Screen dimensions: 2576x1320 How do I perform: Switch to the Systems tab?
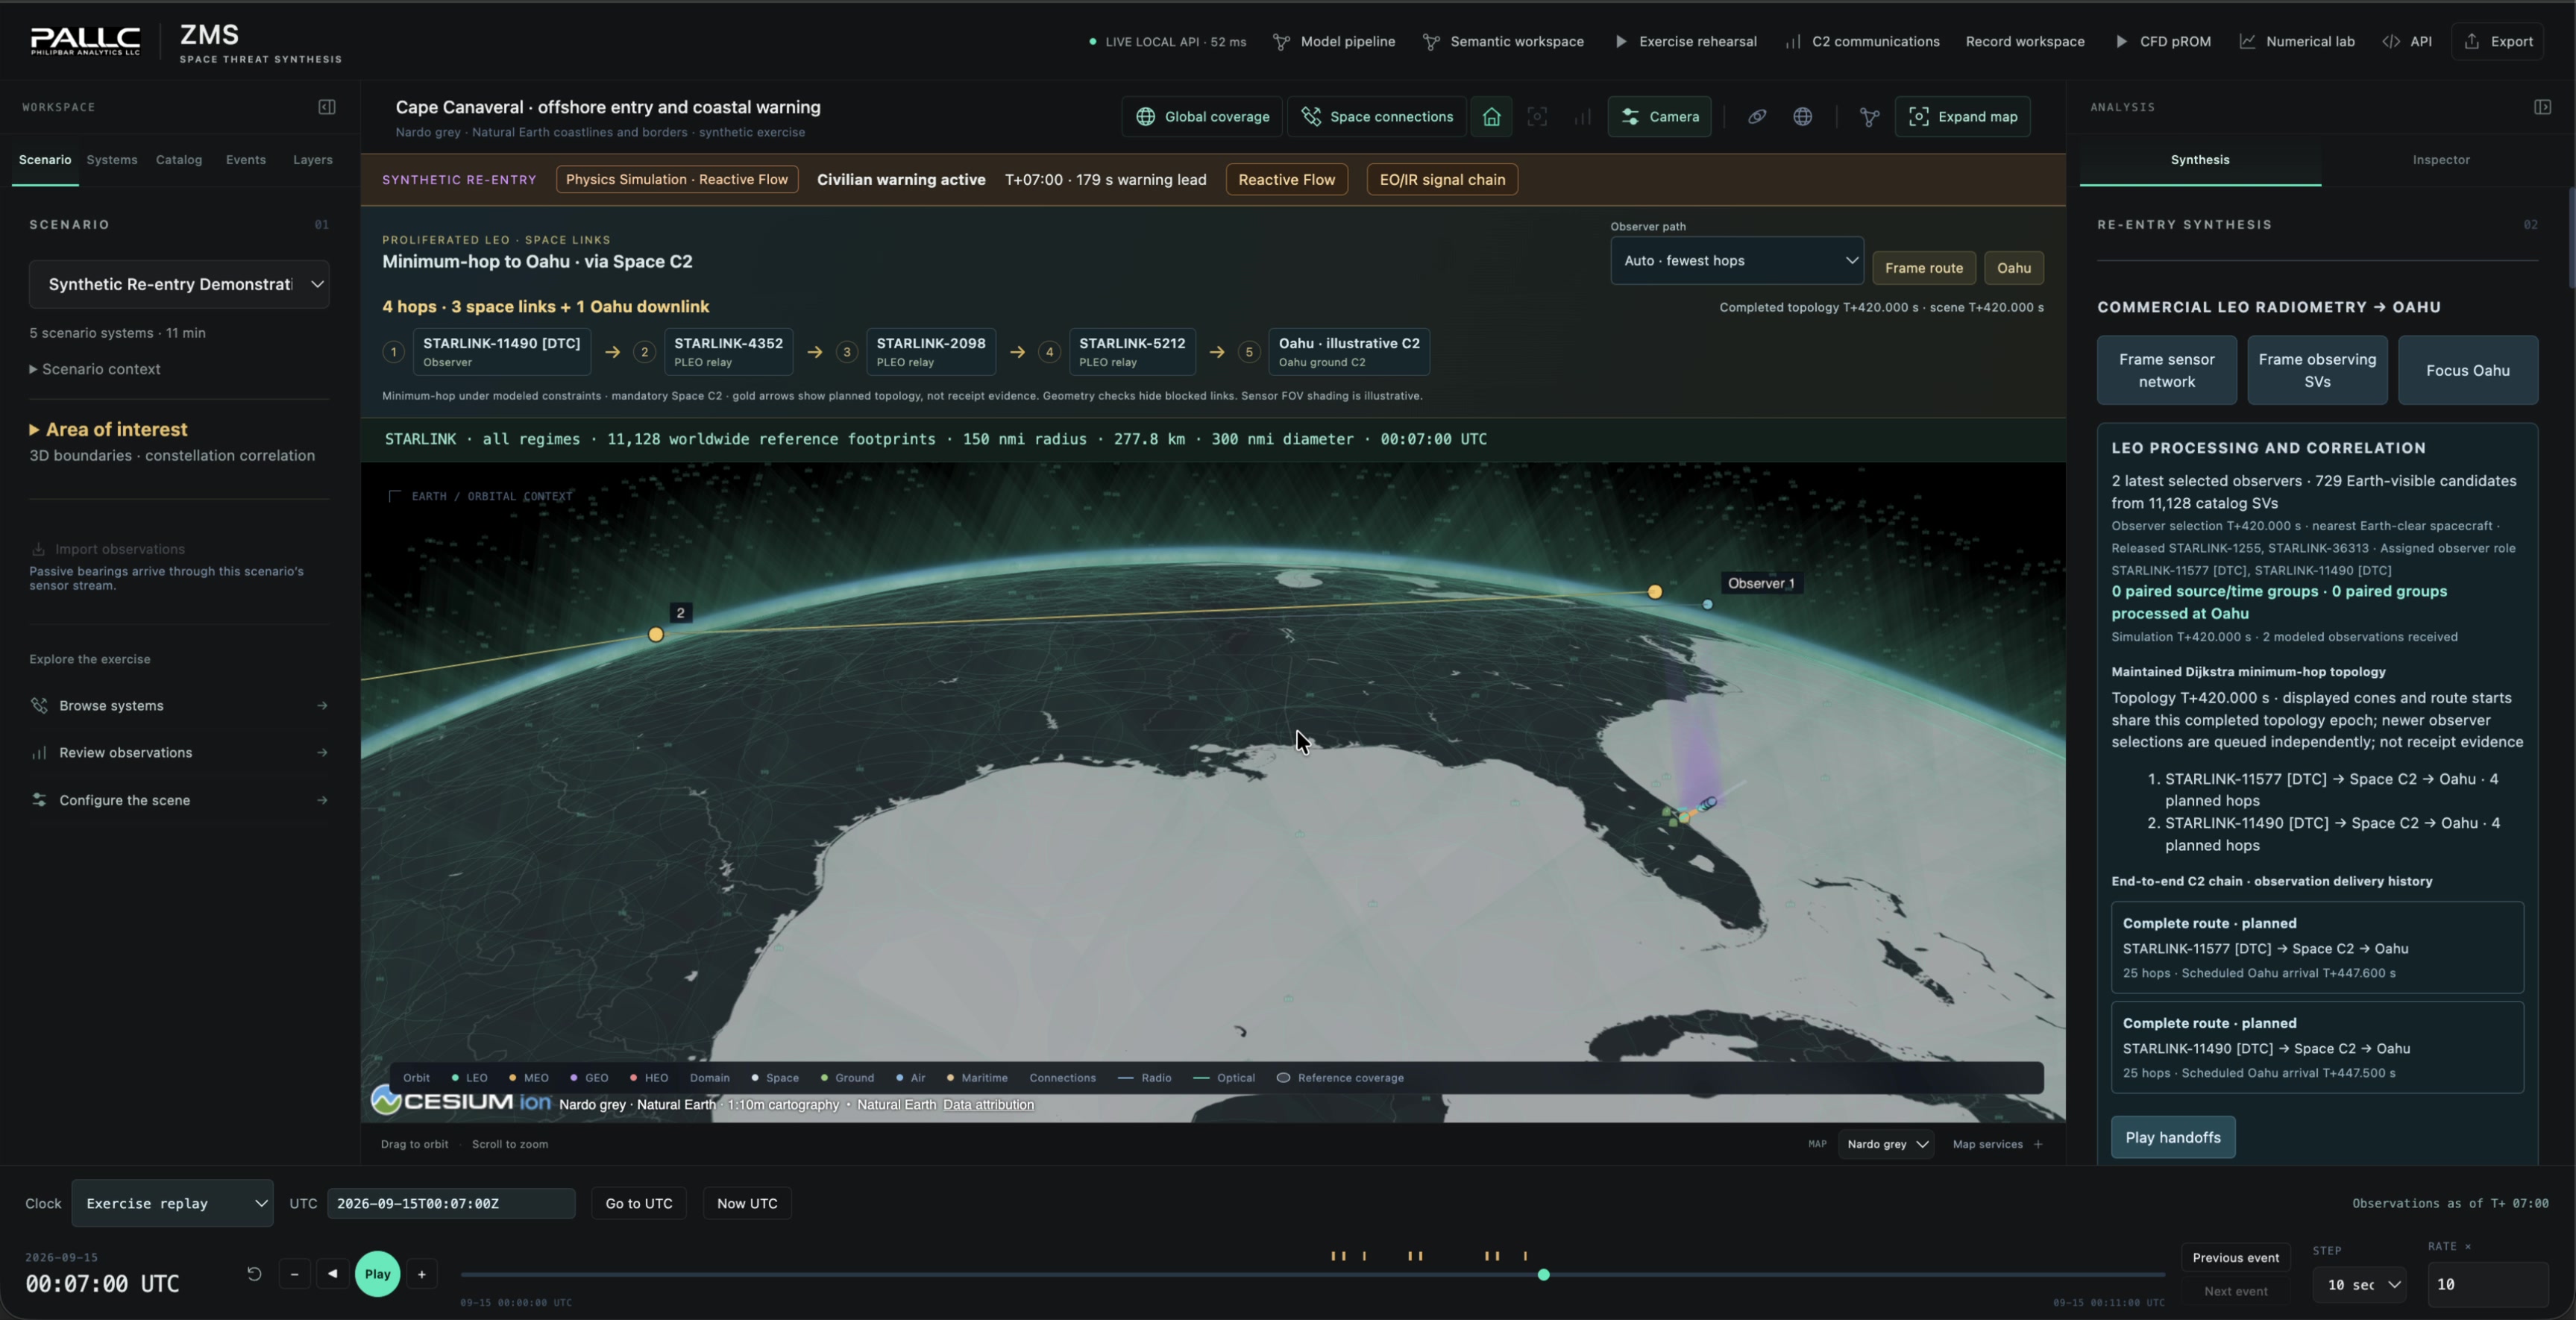(112, 160)
